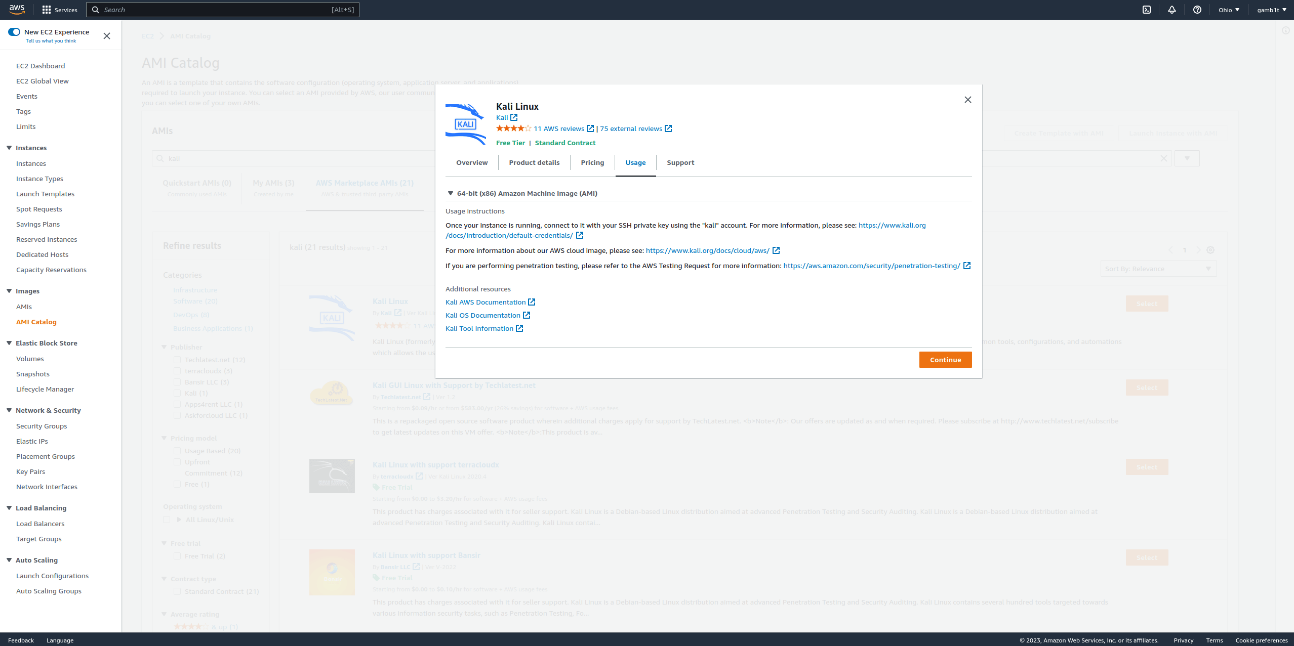Open the gamb1t account menu
This screenshot has height=646, width=1294.
(1271, 10)
